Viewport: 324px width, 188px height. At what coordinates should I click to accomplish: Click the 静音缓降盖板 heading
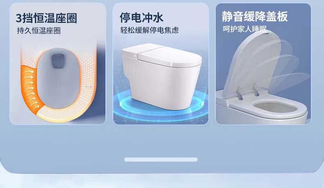point(255,16)
